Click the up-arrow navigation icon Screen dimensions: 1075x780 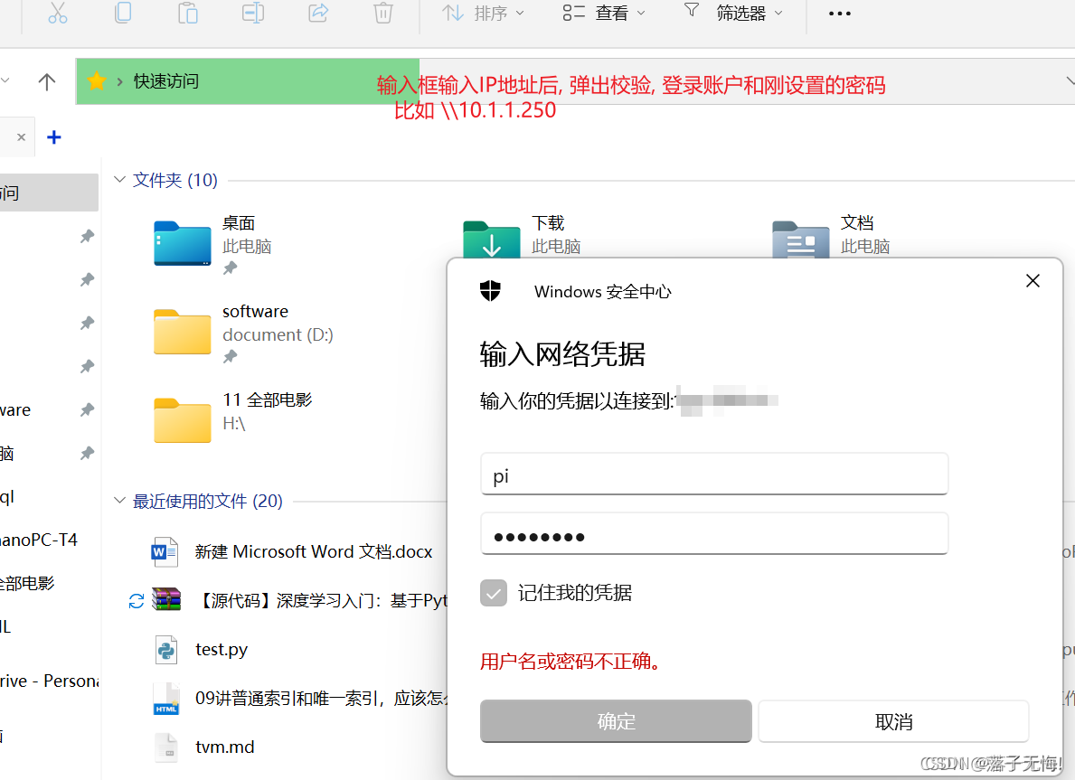[x=46, y=80]
